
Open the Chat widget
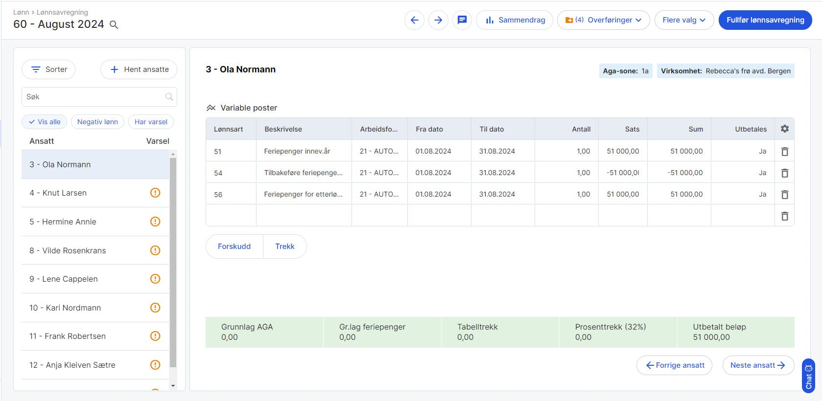coord(808,376)
